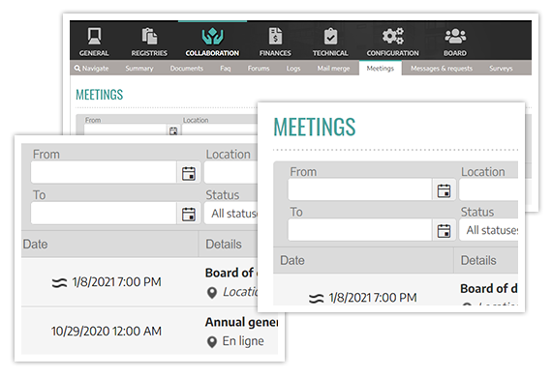Open the Surveys tab

point(501,69)
